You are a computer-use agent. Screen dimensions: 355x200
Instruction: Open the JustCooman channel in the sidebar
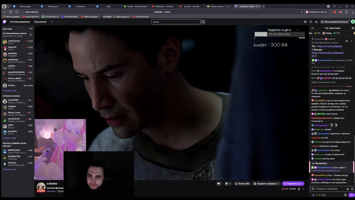point(17,42)
